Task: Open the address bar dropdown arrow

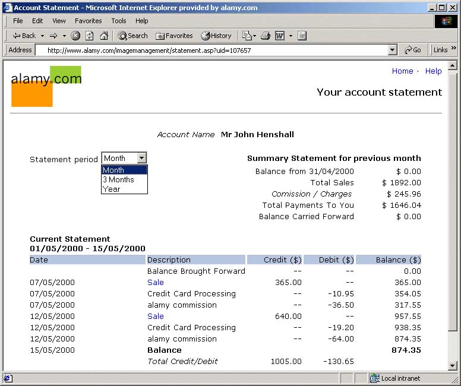Action: point(392,50)
